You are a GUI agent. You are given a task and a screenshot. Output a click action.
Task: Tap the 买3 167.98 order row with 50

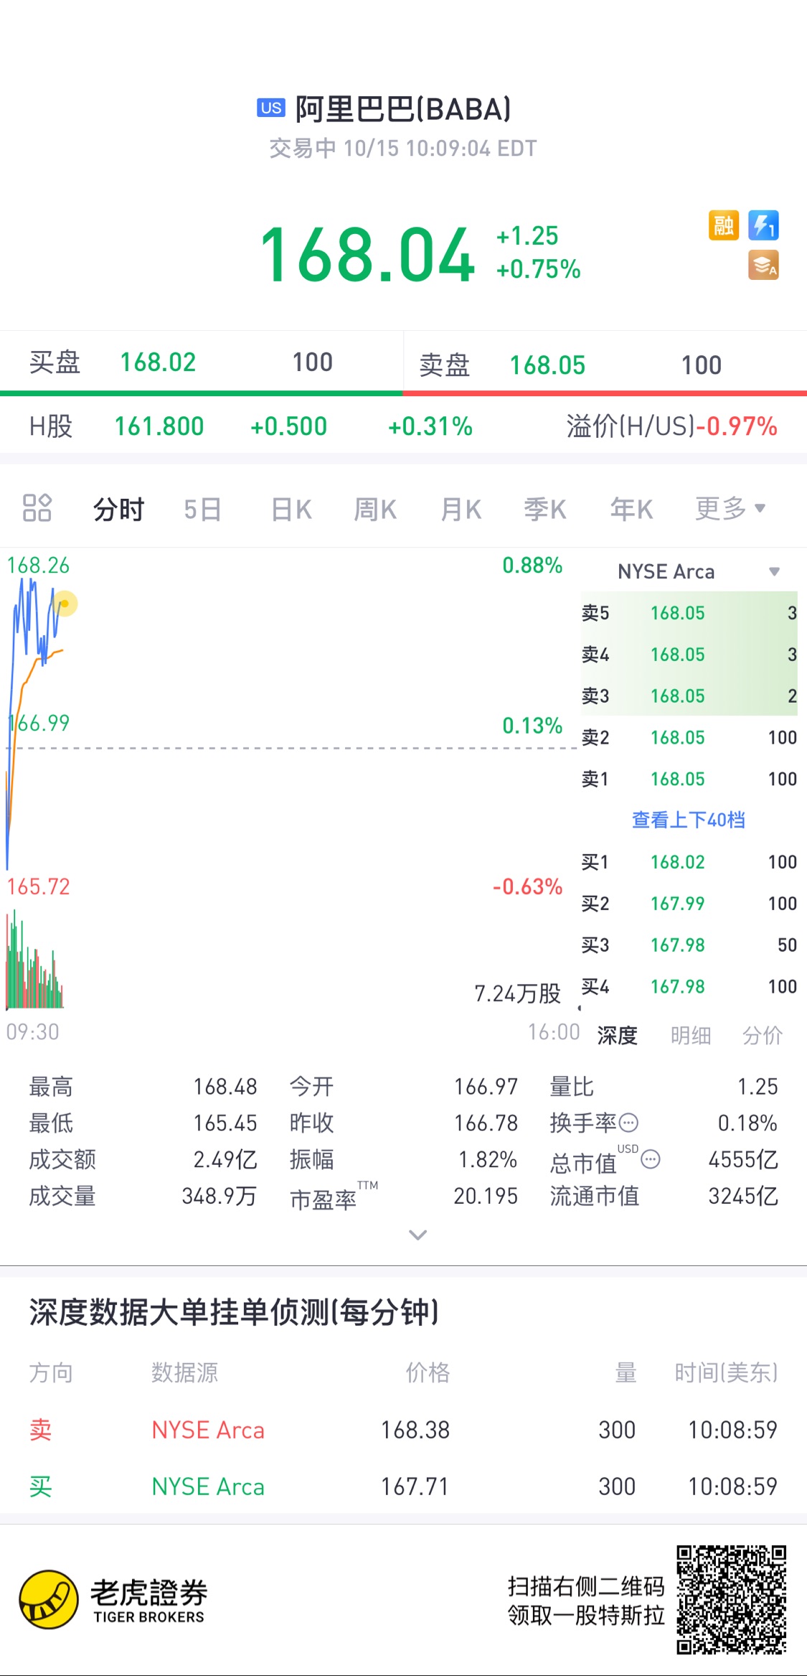[689, 945]
